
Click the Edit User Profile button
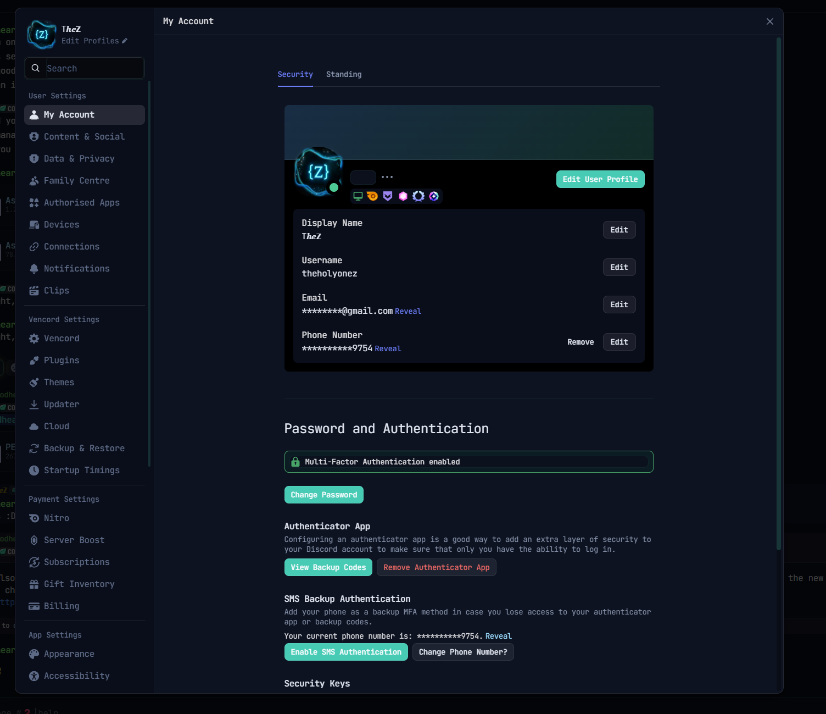(600, 179)
